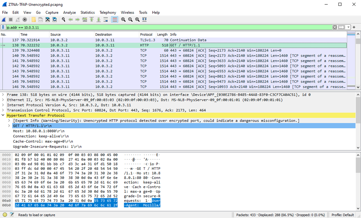Click the display filter bookmark icon
Image resolution: width=361 pixels, height=218 pixels.
(3, 27)
